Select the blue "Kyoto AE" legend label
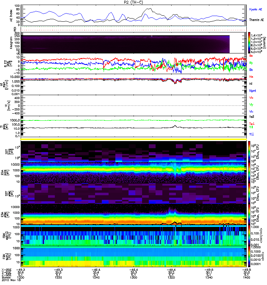Image resolution: width=267 pixels, height=285 pixels. coord(256,9)
